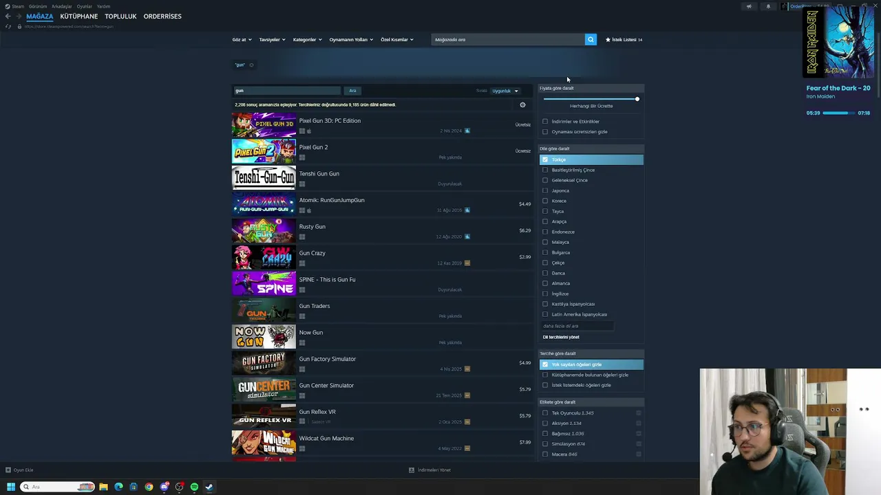This screenshot has width=881, height=495.
Task: Click the Mağazada ara store search field
Action: click(x=508, y=40)
